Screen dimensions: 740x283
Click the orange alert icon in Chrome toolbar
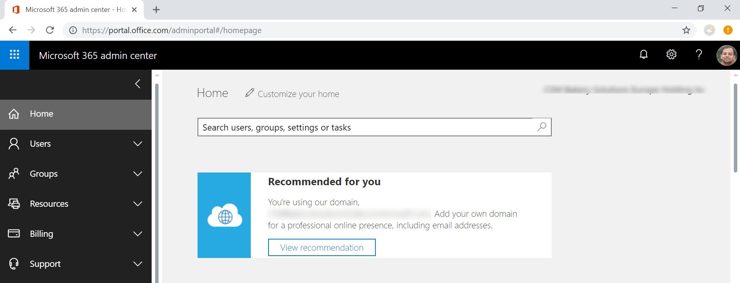click(x=728, y=30)
